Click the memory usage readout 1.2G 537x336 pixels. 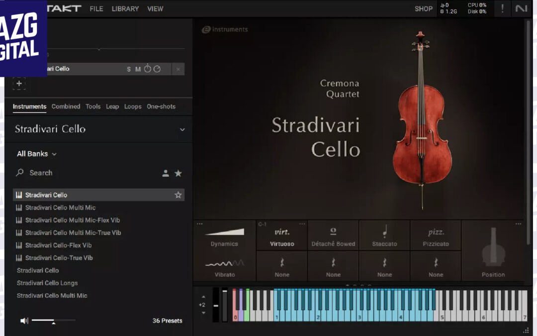coord(448,11)
